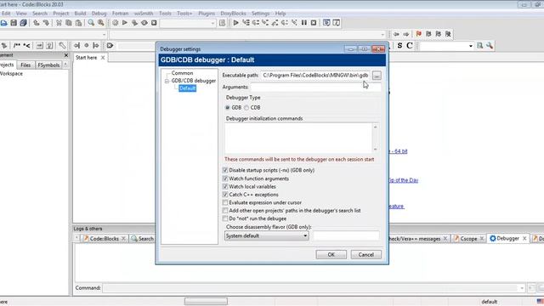Open the Plugins menu
Image resolution: width=544 pixels, height=306 pixels.
tap(207, 14)
